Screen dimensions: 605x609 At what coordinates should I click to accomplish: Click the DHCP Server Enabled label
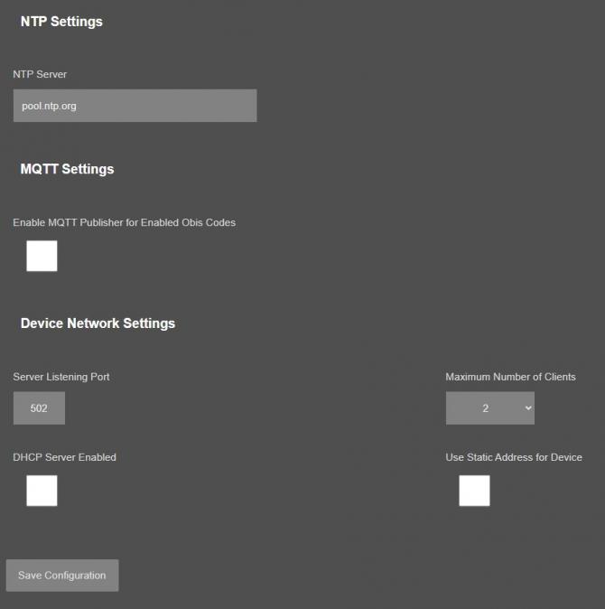pos(64,457)
